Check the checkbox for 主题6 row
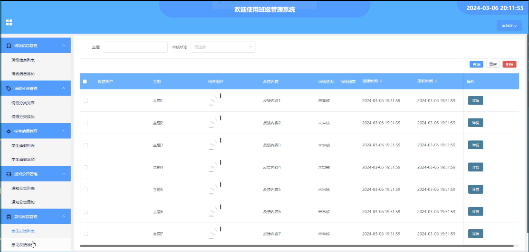Screen dimensions: 529x252 coord(86,212)
